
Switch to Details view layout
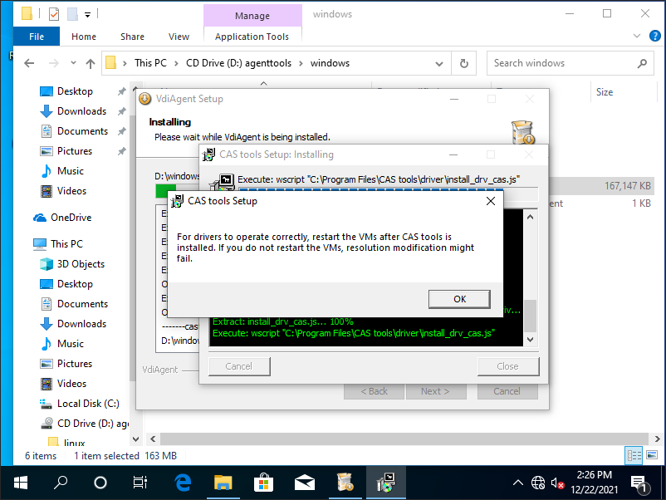[634, 455]
